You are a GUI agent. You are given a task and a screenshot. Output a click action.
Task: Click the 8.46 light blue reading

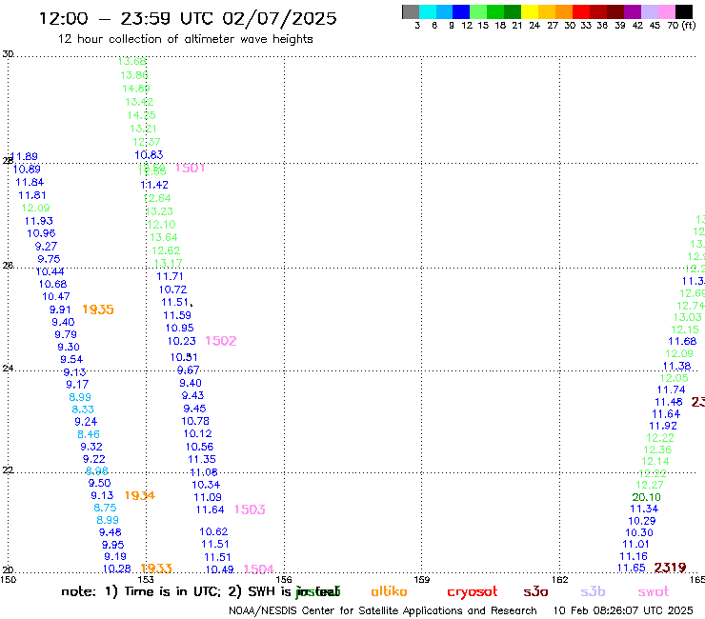tap(89, 434)
